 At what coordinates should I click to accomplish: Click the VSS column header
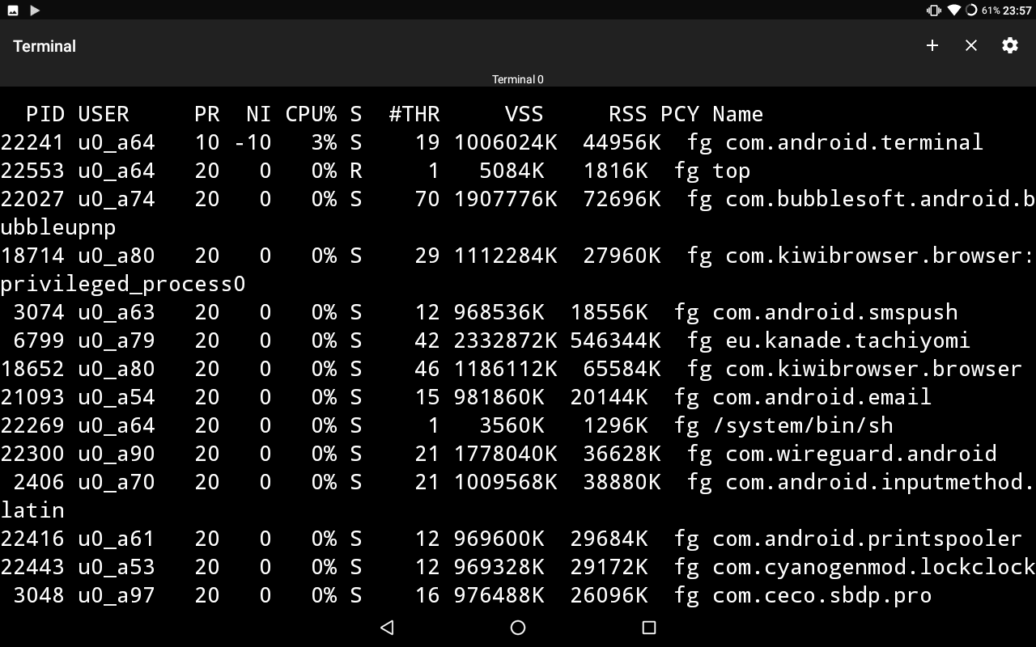coord(524,114)
